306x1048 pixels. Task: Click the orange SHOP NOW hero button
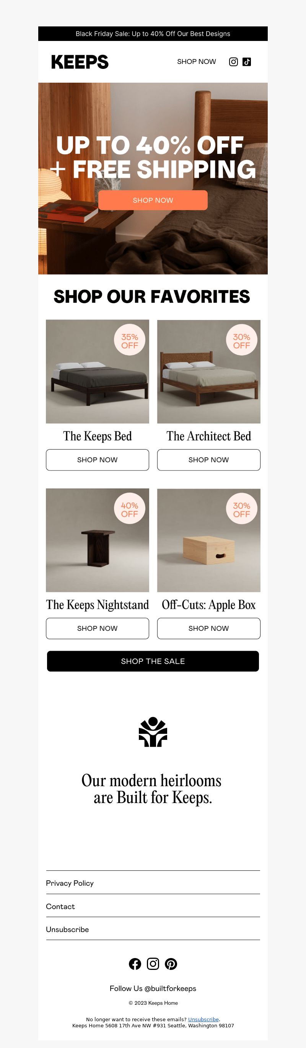pyautogui.click(x=153, y=200)
